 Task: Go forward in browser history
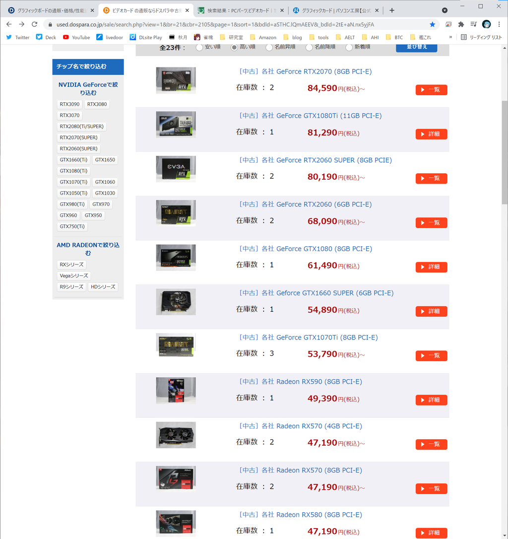[22, 24]
